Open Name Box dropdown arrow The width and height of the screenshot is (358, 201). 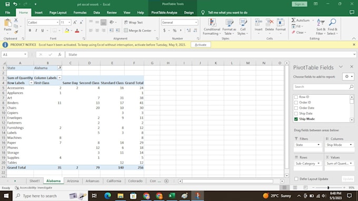click(25, 55)
